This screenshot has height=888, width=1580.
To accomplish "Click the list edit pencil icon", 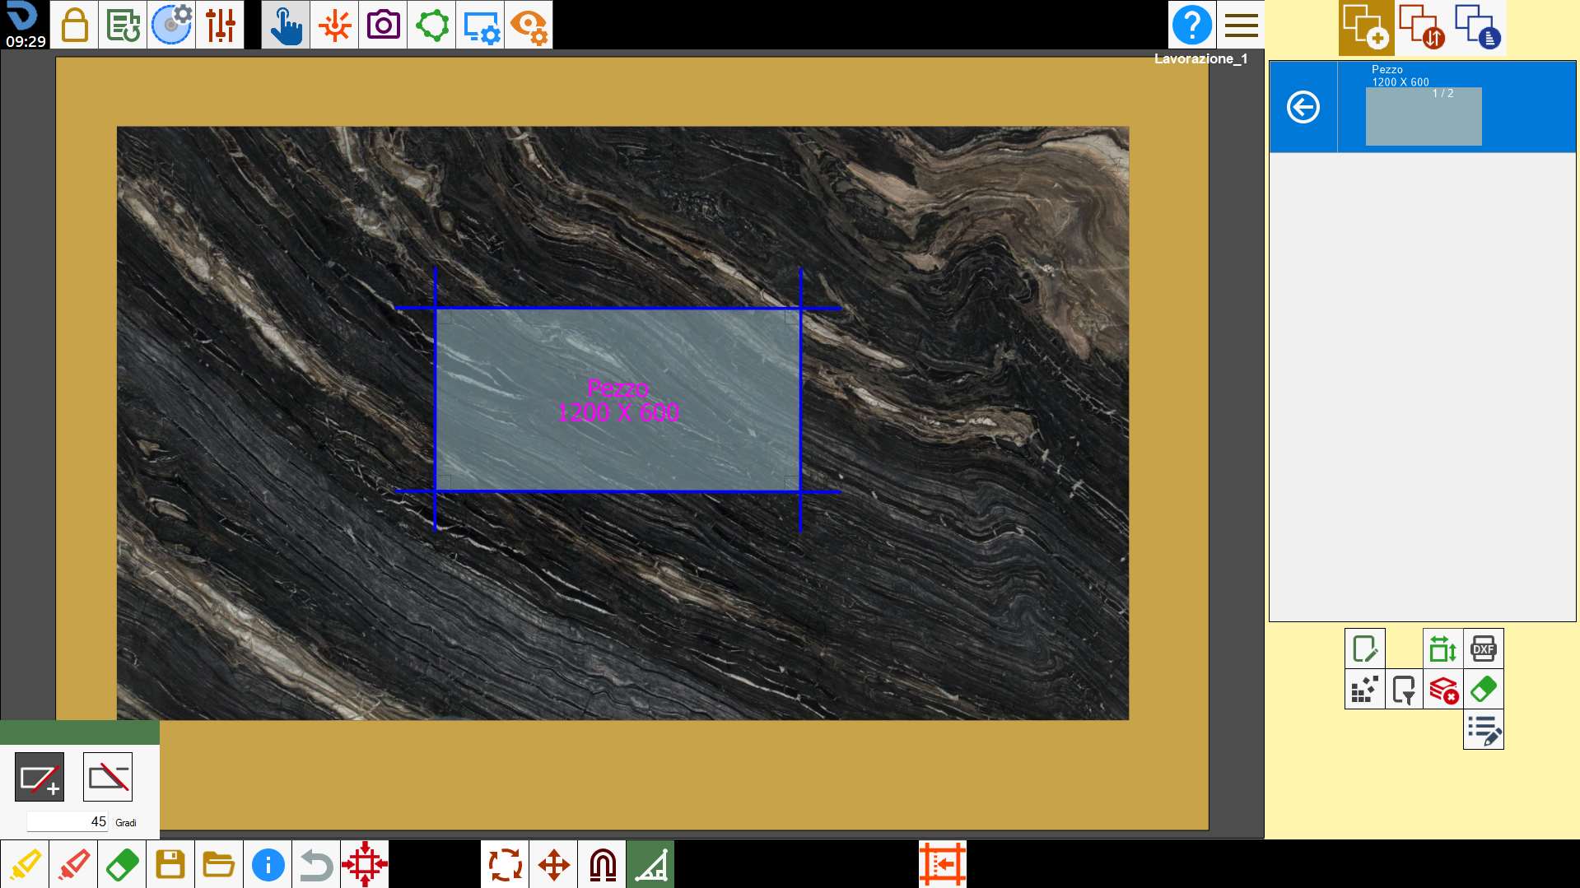I will pyautogui.click(x=1483, y=729).
